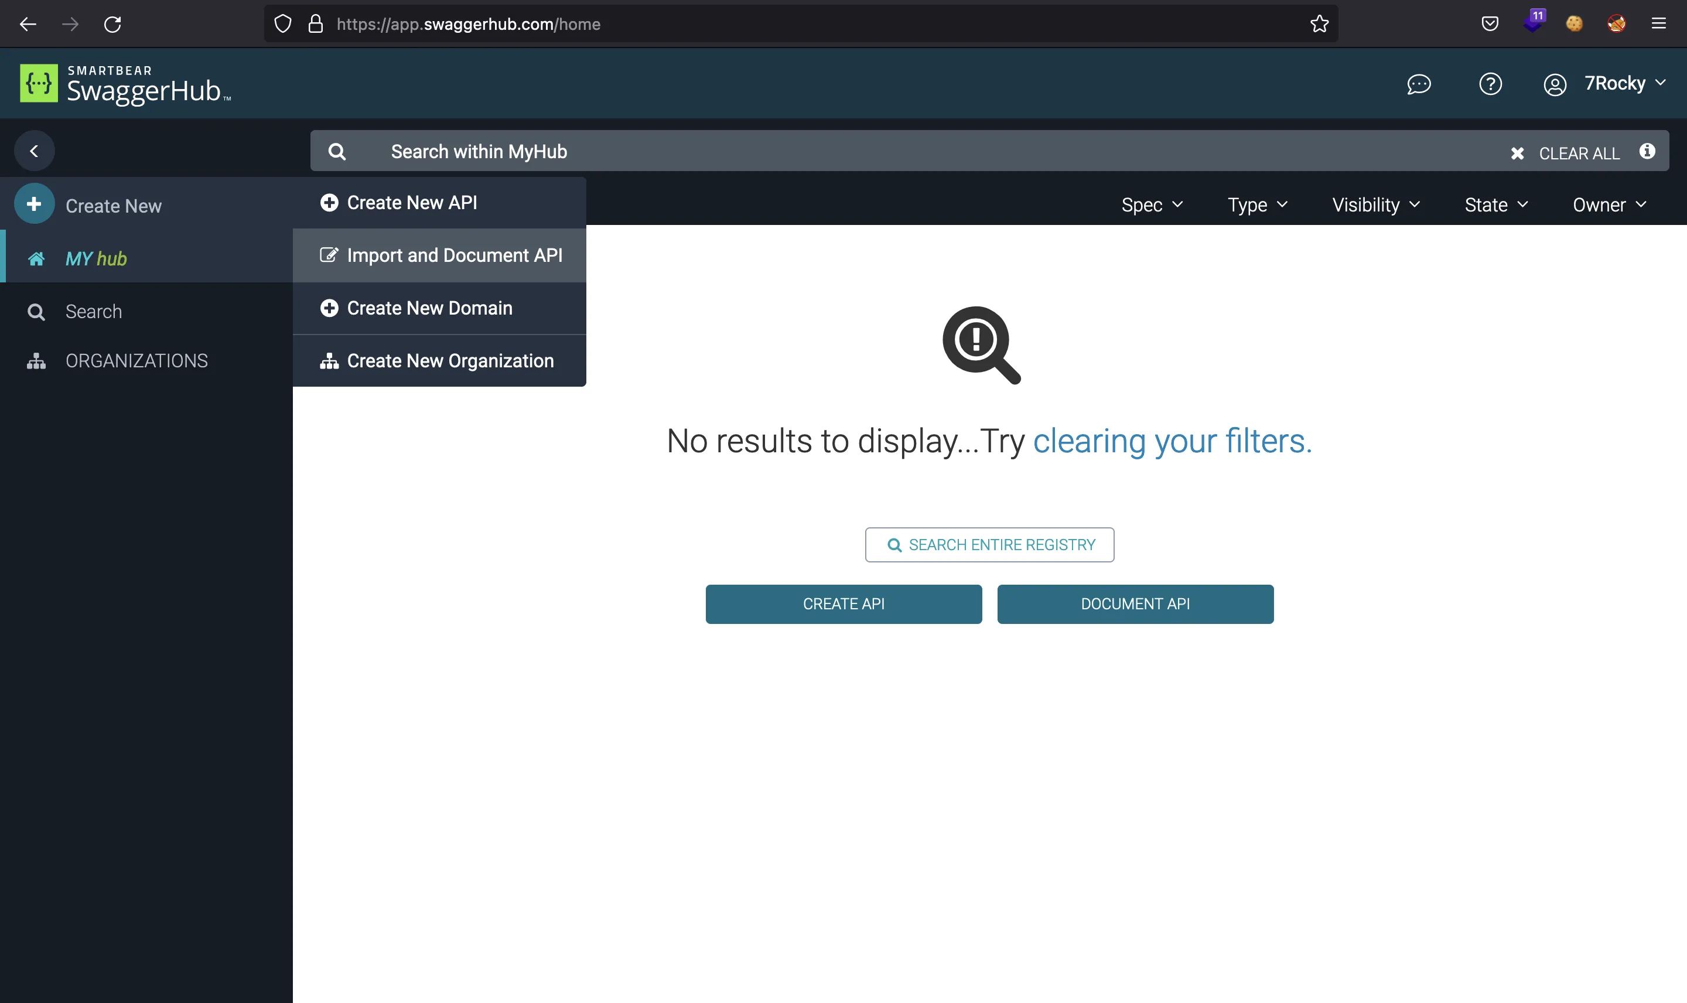Screen dimensions: 1687x1003
Task: Expand the Owner filter dropdown
Action: point(1610,205)
